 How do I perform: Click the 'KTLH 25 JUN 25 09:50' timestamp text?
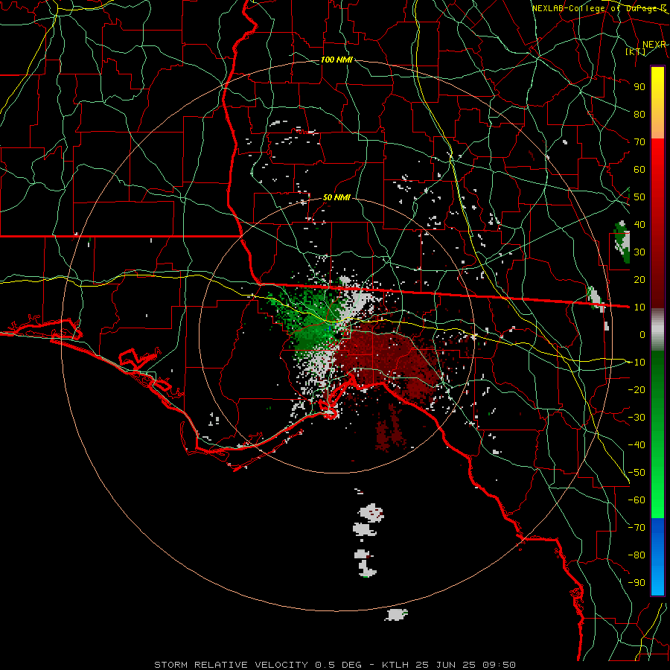click(x=449, y=665)
